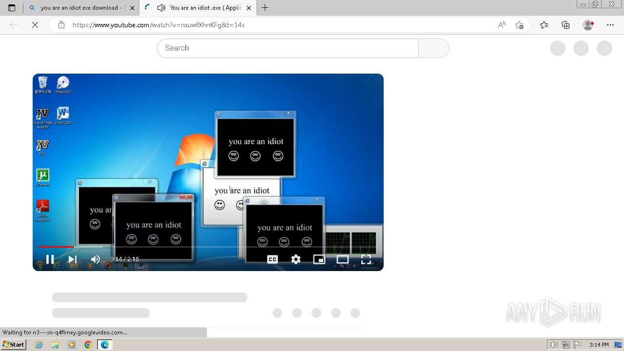The image size is (624, 351).
Task: Open the tab actions menu
Action: click(12, 8)
